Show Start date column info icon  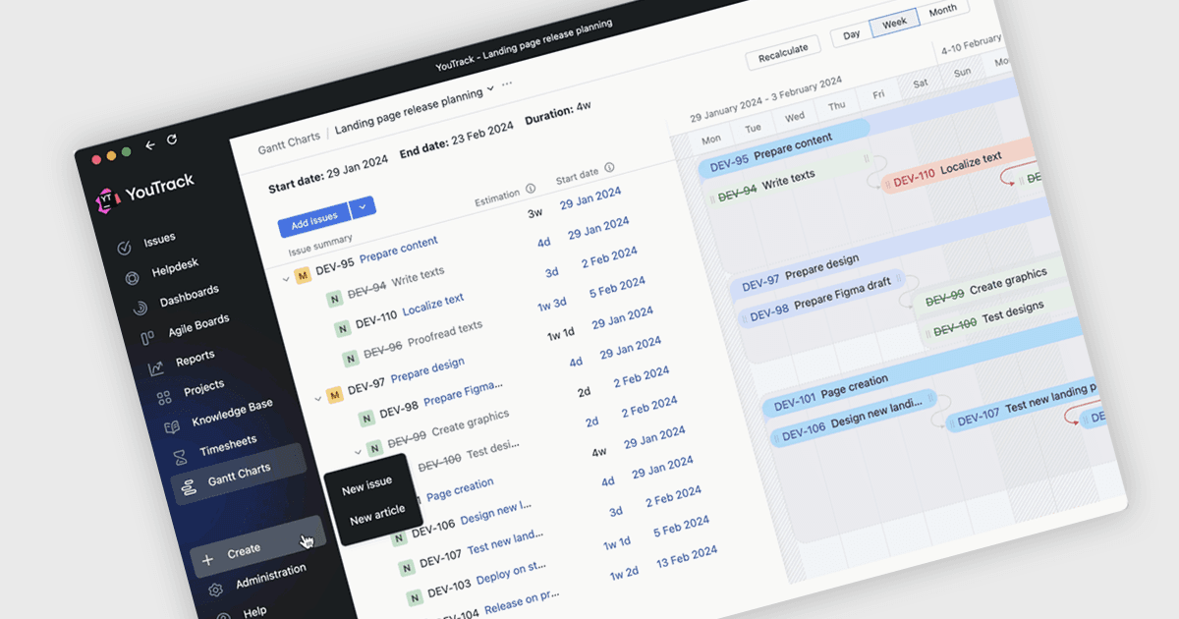click(609, 168)
